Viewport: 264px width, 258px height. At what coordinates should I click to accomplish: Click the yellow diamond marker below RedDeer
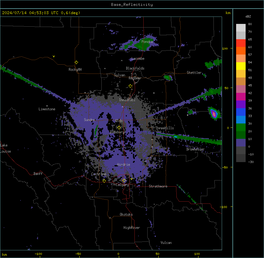tap(130, 86)
